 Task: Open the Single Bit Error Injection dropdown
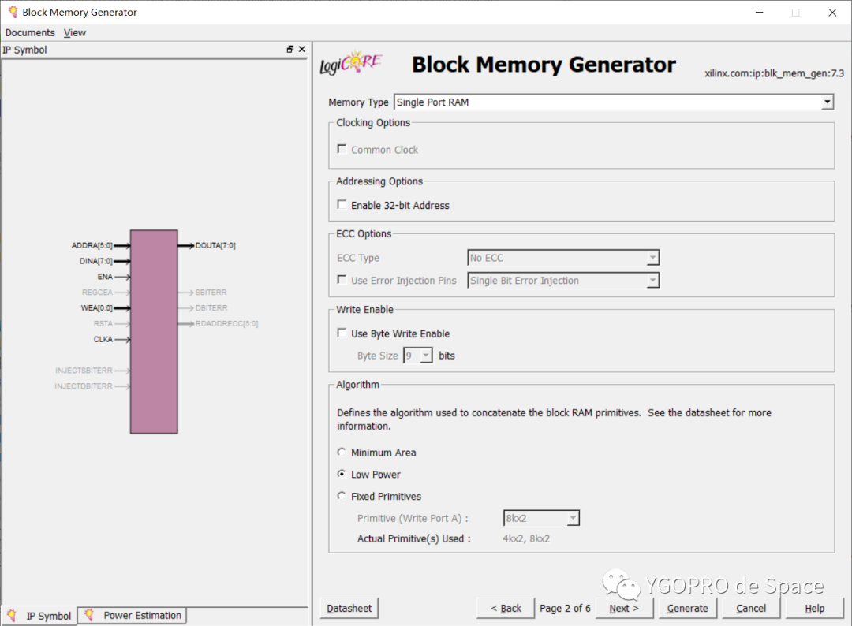tap(652, 280)
